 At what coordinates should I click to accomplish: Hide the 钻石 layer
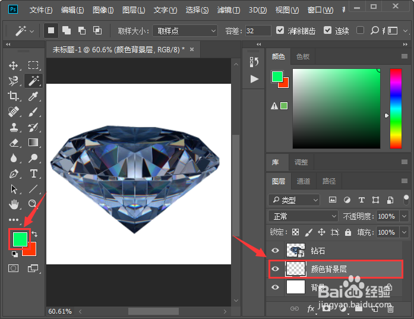(x=275, y=250)
